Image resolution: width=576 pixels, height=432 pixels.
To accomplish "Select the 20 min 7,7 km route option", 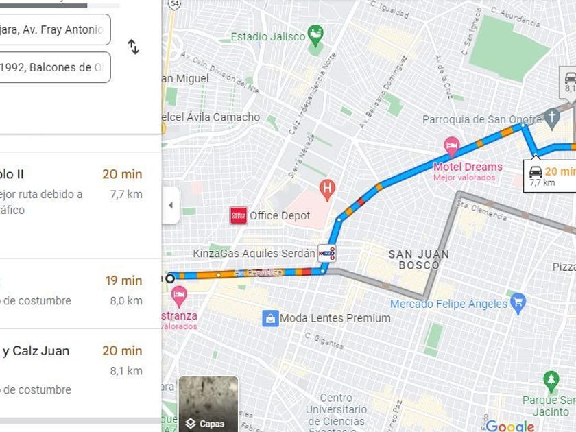I will click(x=80, y=205).
